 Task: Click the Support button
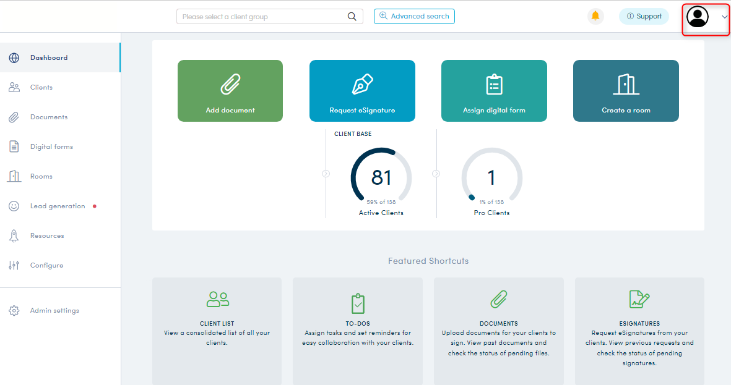[x=644, y=16]
